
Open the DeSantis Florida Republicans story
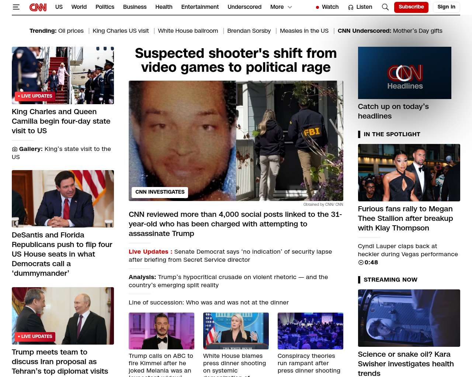pos(62,254)
